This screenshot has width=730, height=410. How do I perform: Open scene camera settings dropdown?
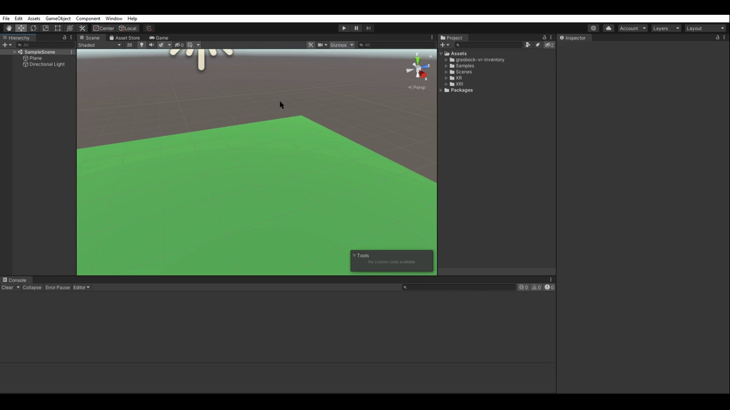click(x=322, y=45)
